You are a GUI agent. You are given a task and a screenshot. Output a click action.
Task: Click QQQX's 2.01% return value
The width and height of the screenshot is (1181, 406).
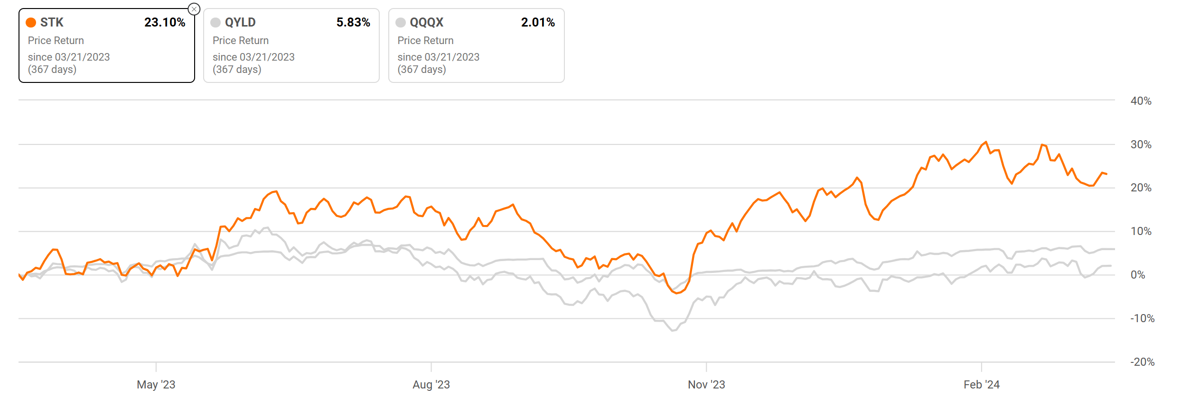538,22
